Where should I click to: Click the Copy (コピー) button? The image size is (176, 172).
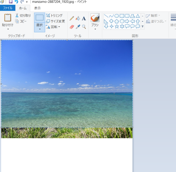(x=21, y=21)
